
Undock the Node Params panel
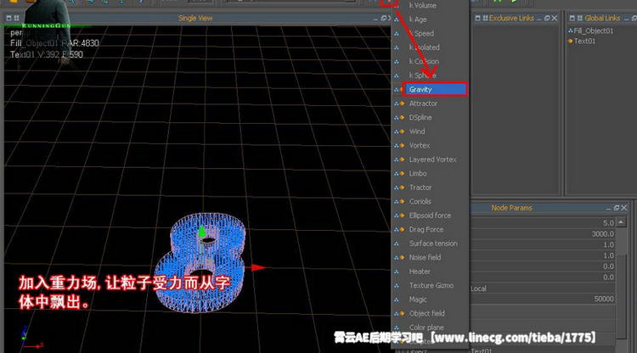pos(617,208)
